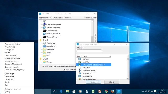Show hidden system tray icons chevron
Image resolution: width=168 pixels, height=94 pixels.
pyautogui.click(x=143, y=91)
